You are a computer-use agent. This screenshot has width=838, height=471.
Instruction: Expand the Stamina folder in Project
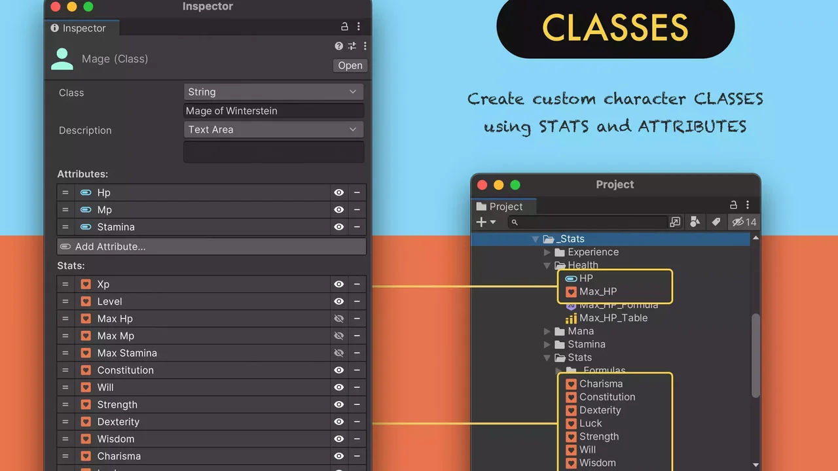[x=547, y=344]
